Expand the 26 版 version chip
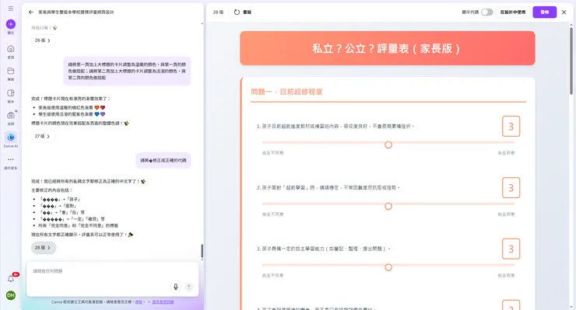The height and width of the screenshot is (310, 576). click(x=43, y=40)
